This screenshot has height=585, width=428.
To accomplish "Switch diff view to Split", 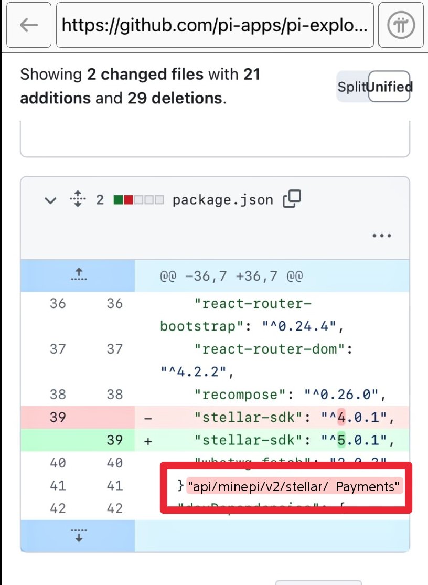I will [351, 87].
